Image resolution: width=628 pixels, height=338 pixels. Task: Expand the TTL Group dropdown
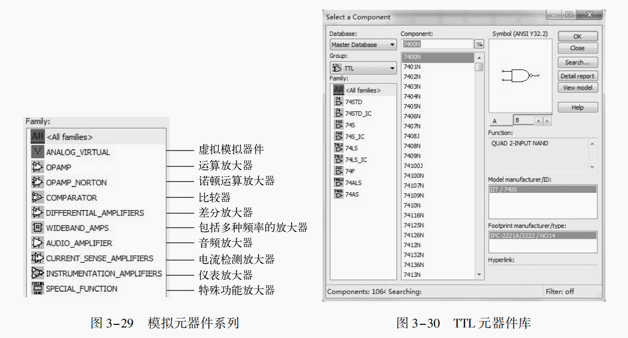pos(363,68)
